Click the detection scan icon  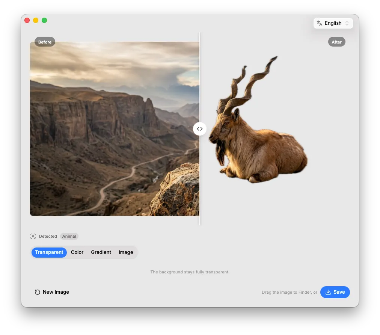[x=33, y=236]
